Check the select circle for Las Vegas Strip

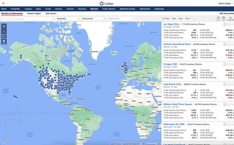pyautogui.click(x=229, y=24)
